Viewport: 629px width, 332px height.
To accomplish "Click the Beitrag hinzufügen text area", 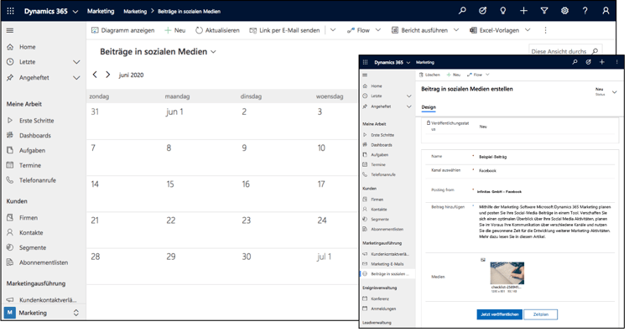I will click(546, 221).
